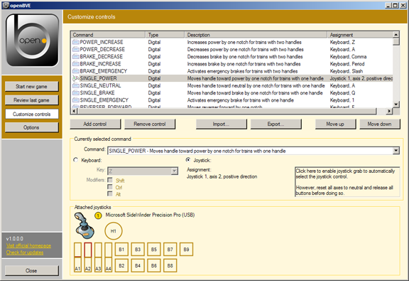Click the keyboard icon beside BRAKE_DECREASE
The image size is (409, 281).
click(x=76, y=56)
